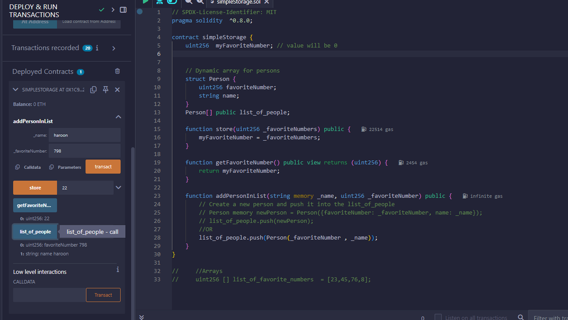568x320 pixels.
Task: Click line number 13 in the gutter
Action: pos(157,112)
